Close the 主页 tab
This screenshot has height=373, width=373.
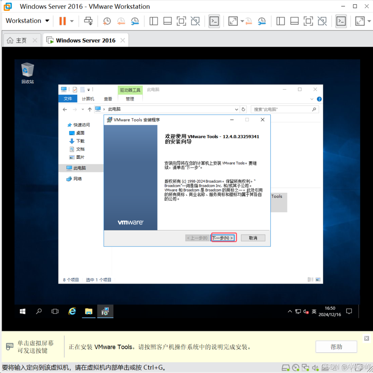35,40
